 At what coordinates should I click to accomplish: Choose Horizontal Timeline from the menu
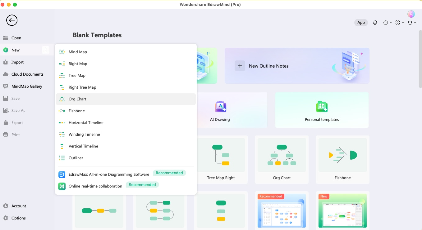coord(126,122)
